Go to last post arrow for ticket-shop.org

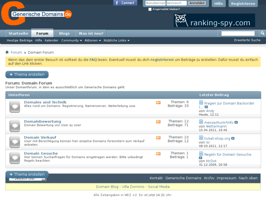[233, 138]
